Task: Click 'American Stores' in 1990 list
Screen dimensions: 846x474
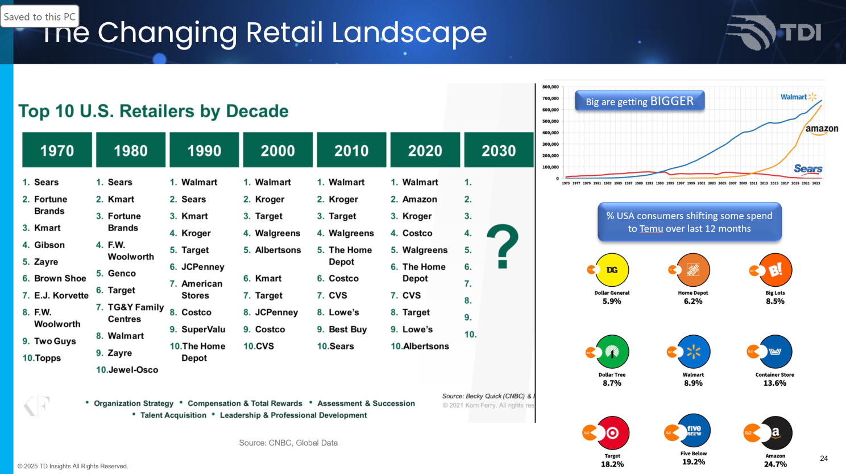Action: [202, 290]
